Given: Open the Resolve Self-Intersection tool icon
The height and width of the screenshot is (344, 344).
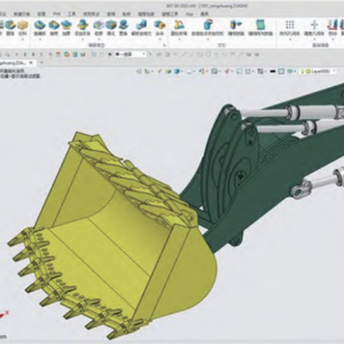Looking at the screenshot, I should (x=142, y=25).
